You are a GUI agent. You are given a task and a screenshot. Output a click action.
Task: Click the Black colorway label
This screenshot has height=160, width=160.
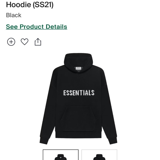[x=14, y=15]
